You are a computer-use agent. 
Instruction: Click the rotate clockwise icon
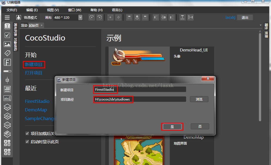pyautogui.click(x=92, y=17)
